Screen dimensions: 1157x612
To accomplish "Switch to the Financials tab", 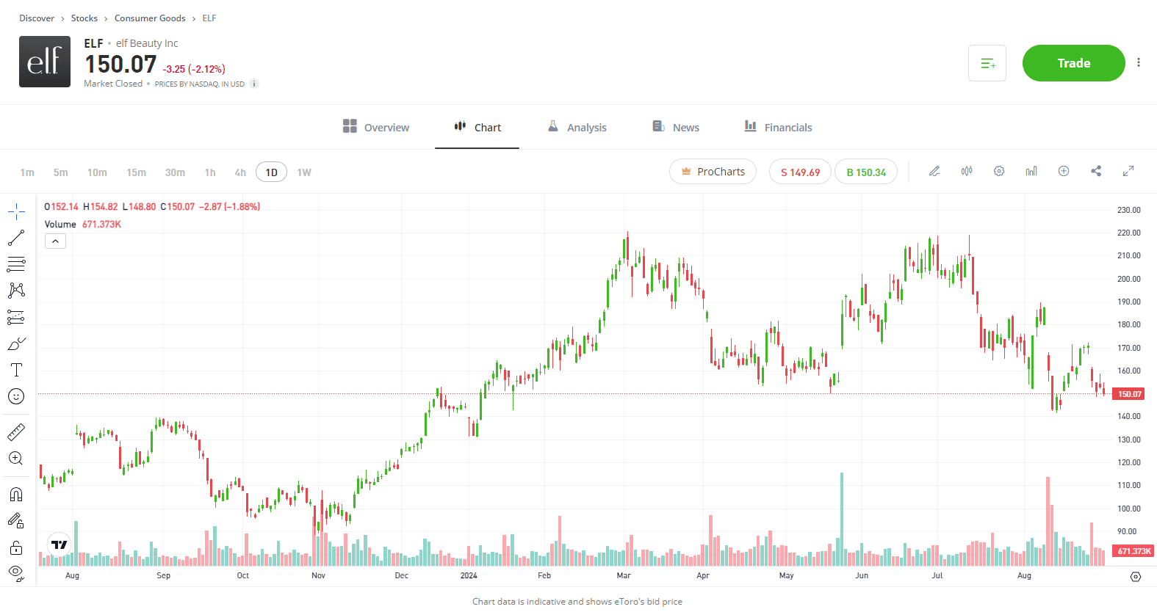I will point(778,127).
